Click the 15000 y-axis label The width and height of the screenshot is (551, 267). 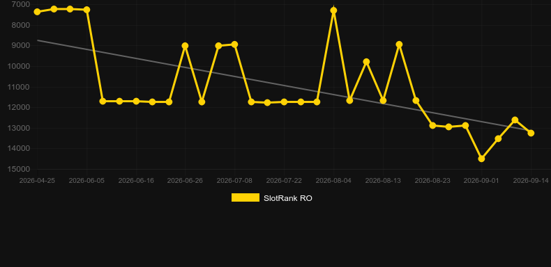coord(19,169)
